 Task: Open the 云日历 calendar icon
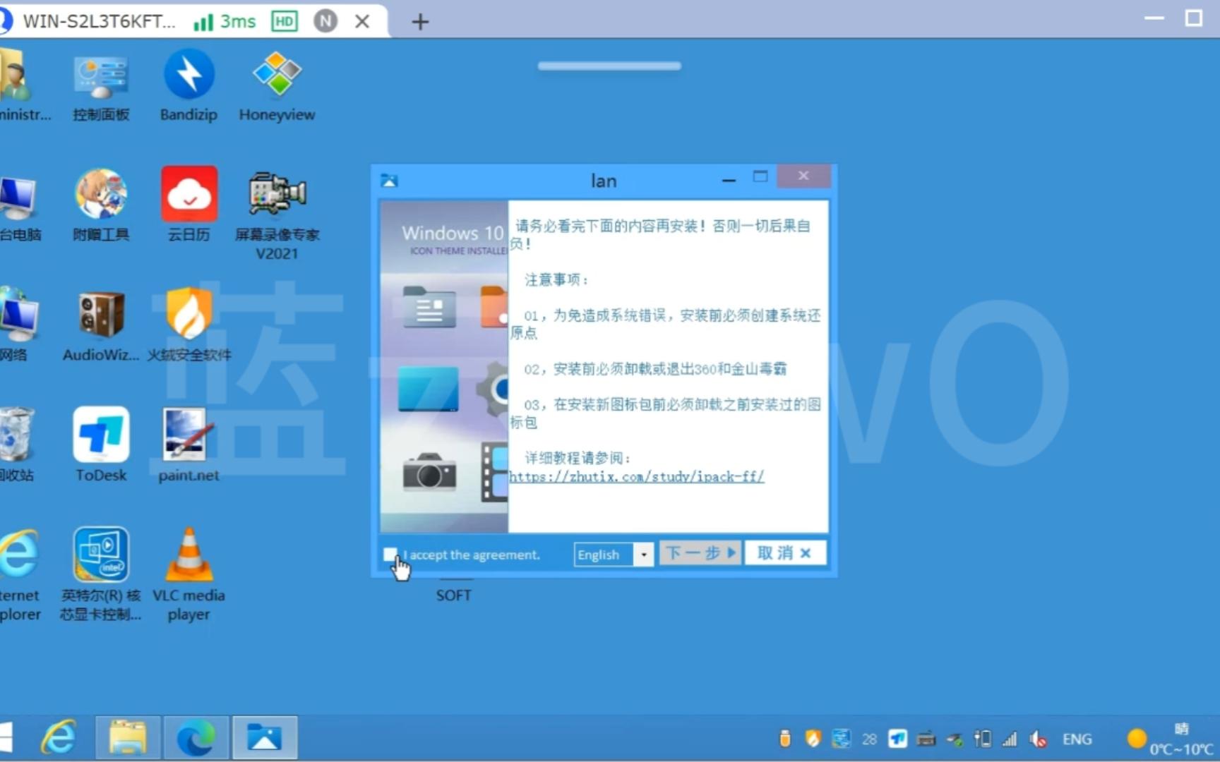189,206
